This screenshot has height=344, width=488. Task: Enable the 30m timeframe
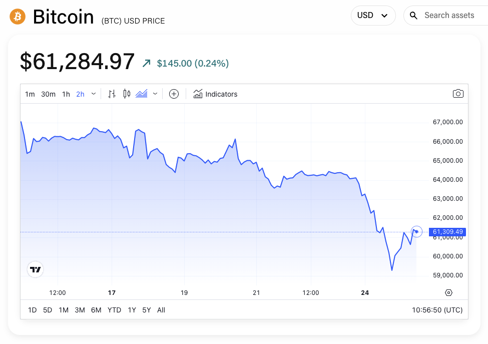pos(48,94)
